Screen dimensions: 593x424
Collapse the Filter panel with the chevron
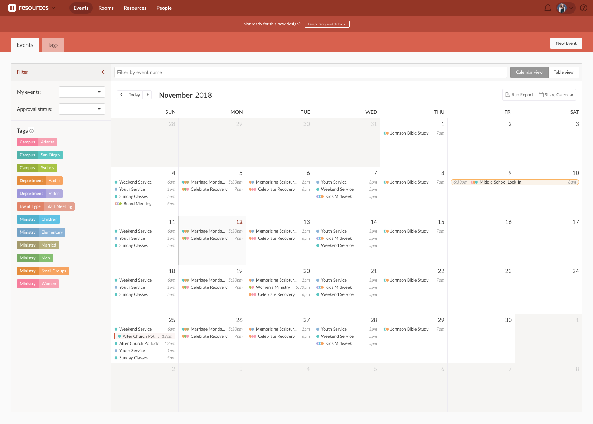103,72
